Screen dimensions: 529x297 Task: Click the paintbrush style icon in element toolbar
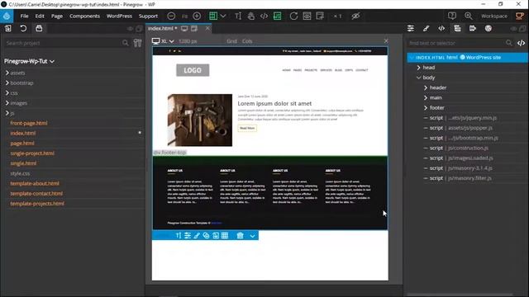click(x=197, y=236)
